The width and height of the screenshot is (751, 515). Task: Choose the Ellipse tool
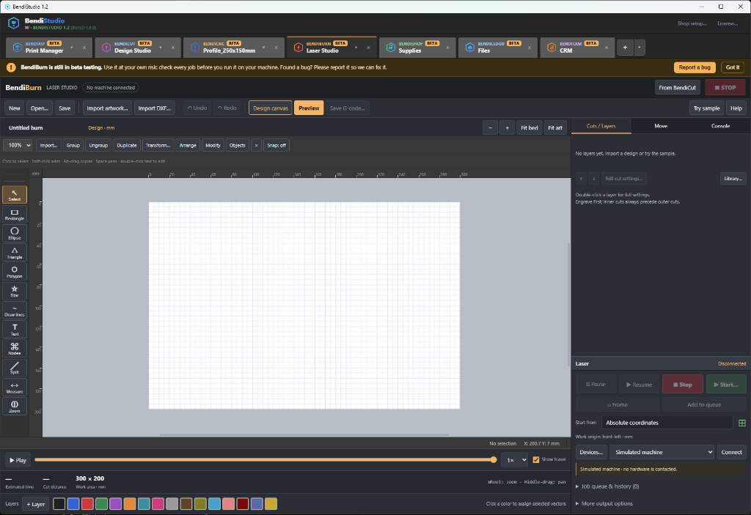click(x=15, y=233)
